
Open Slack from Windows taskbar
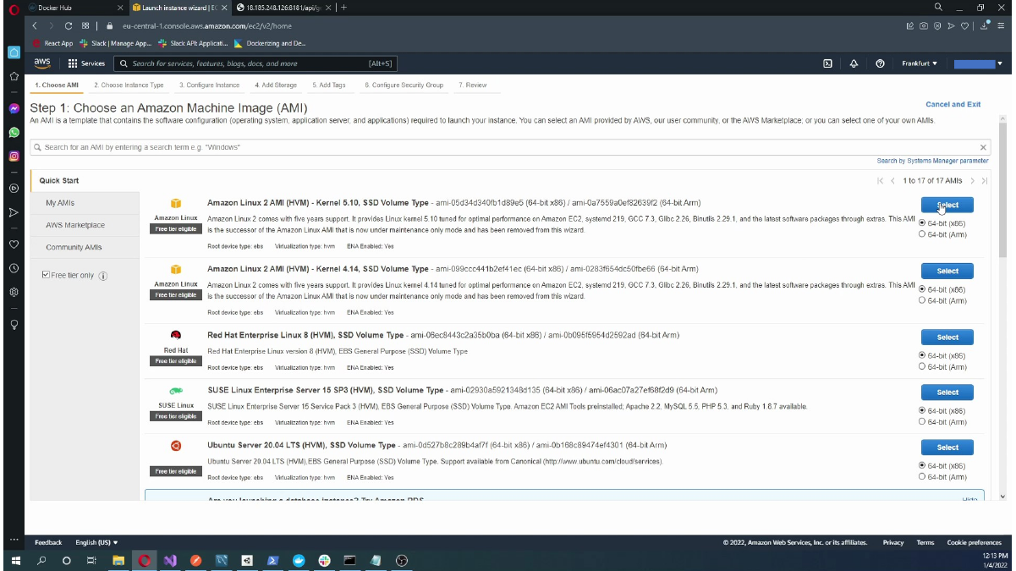324,560
